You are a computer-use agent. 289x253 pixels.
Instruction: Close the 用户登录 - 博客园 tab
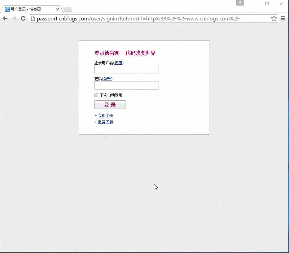point(58,9)
